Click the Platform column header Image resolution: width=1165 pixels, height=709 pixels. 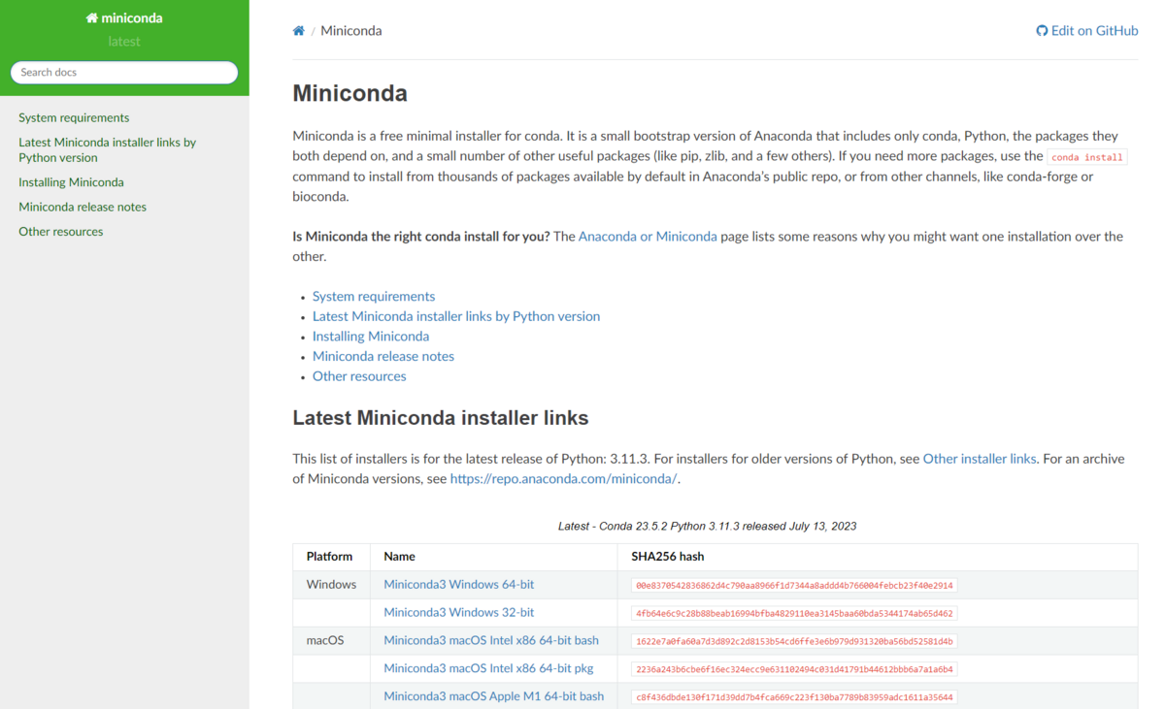point(329,557)
